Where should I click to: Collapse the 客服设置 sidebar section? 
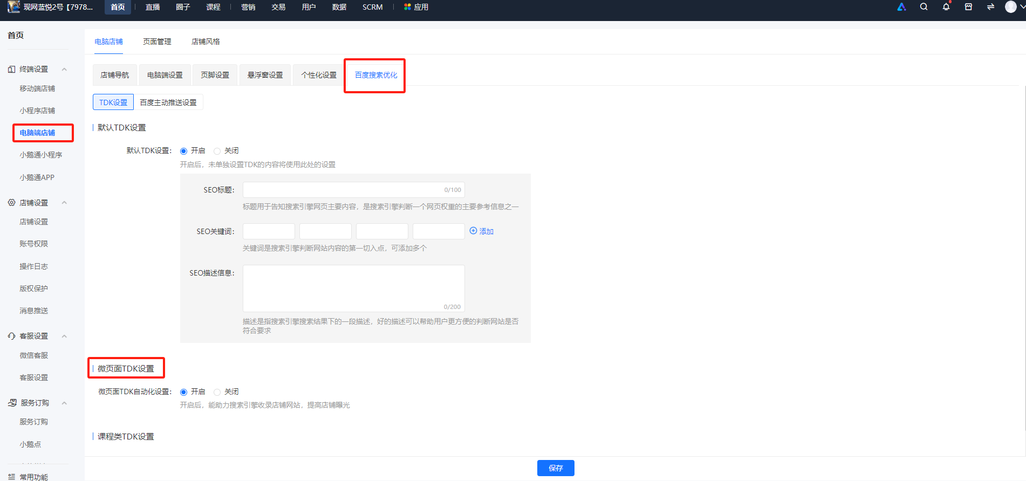pos(64,336)
